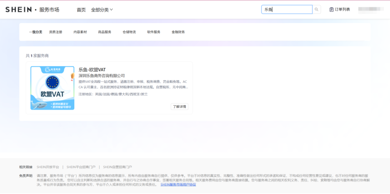Image resolution: width=390 pixels, height=194 pixels.
Task: Open the SHEIN自营招商门户 footer link
Action: point(117,167)
